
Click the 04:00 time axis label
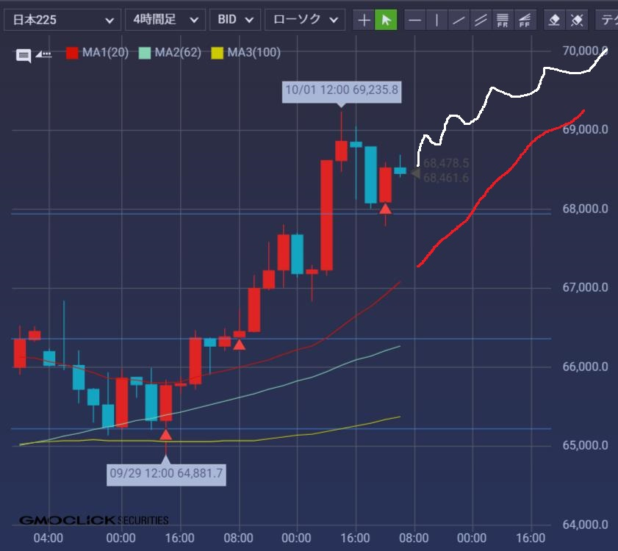(48, 538)
